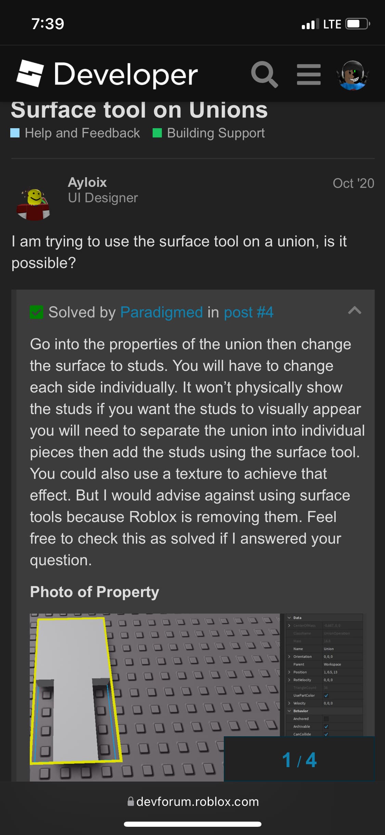Image resolution: width=385 pixels, height=835 pixels.
Task: Open the forum search
Action: click(264, 74)
